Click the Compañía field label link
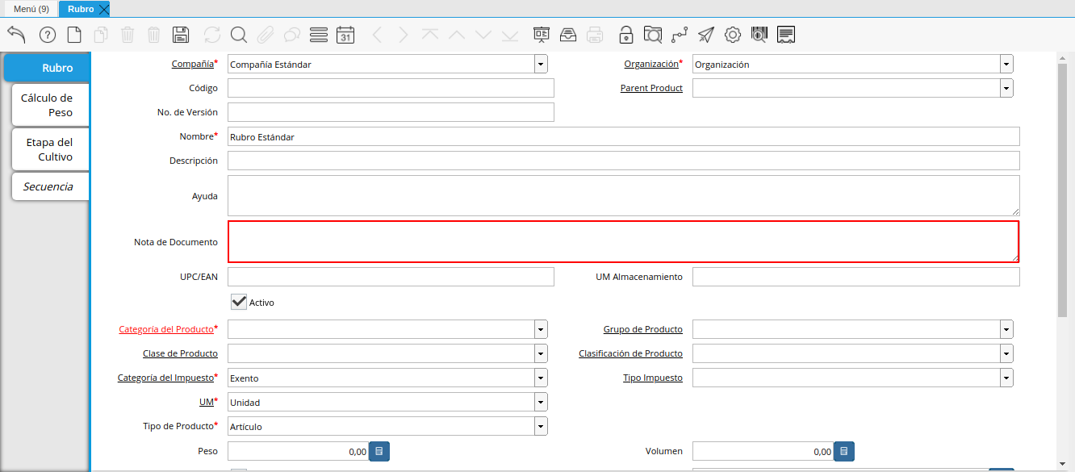 tap(192, 63)
